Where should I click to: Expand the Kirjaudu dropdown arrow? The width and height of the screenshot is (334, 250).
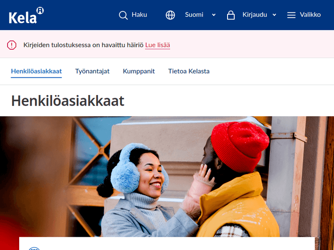274,15
